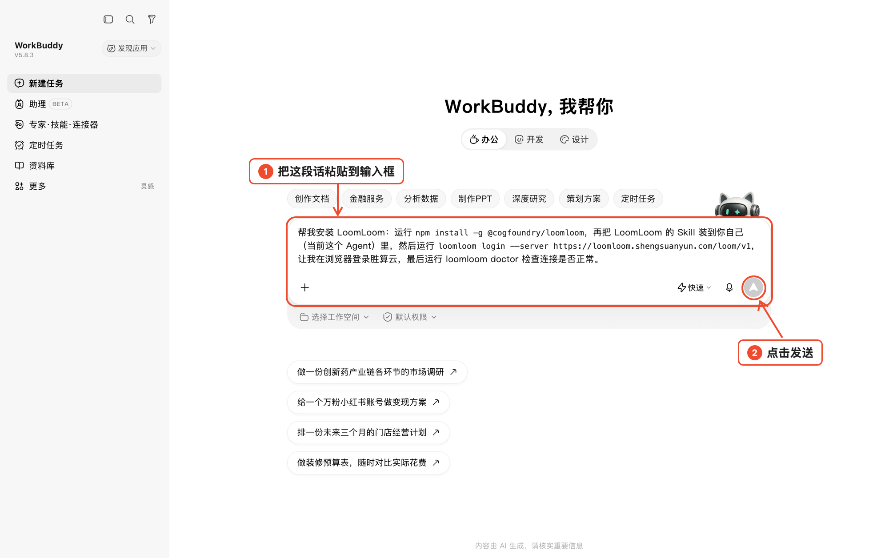889x558 pixels.
Task: Click the filter funnel icon
Action: point(152,20)
